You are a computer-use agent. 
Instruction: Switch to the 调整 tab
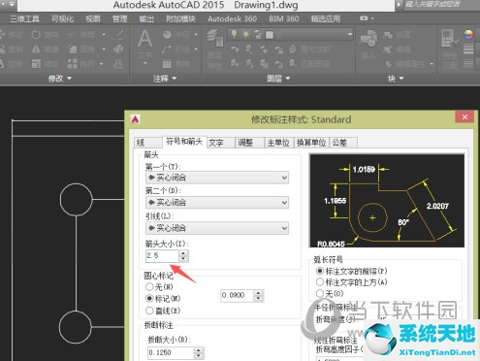(x=249, y=143)
